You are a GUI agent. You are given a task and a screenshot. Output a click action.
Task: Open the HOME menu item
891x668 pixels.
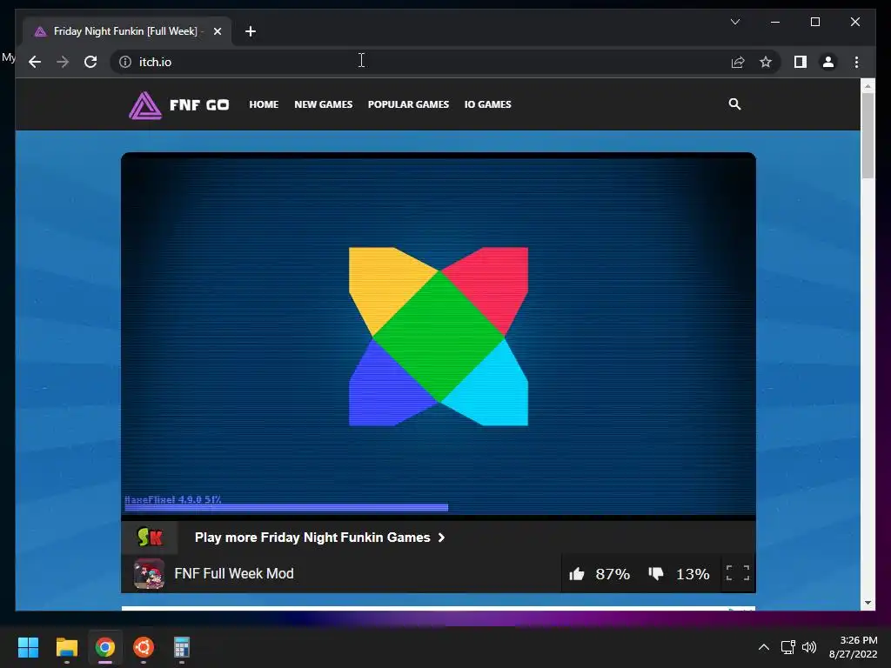click(x=264, y=104)
